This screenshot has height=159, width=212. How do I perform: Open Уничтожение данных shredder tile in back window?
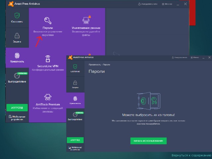tap(86, 26)
